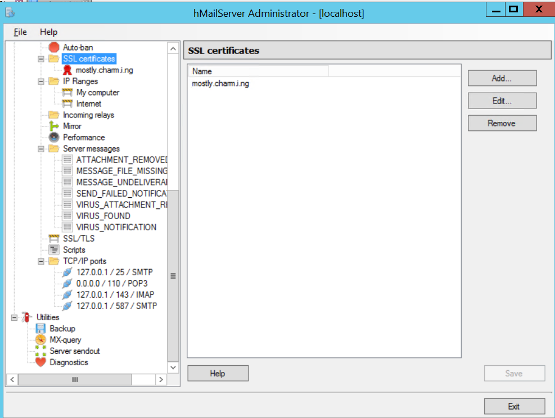The width and height of the screenshot is (555, 418).
Task: Collapse the SSL certificates tree node
Action: pyautogui.click(x=41, y=59)
